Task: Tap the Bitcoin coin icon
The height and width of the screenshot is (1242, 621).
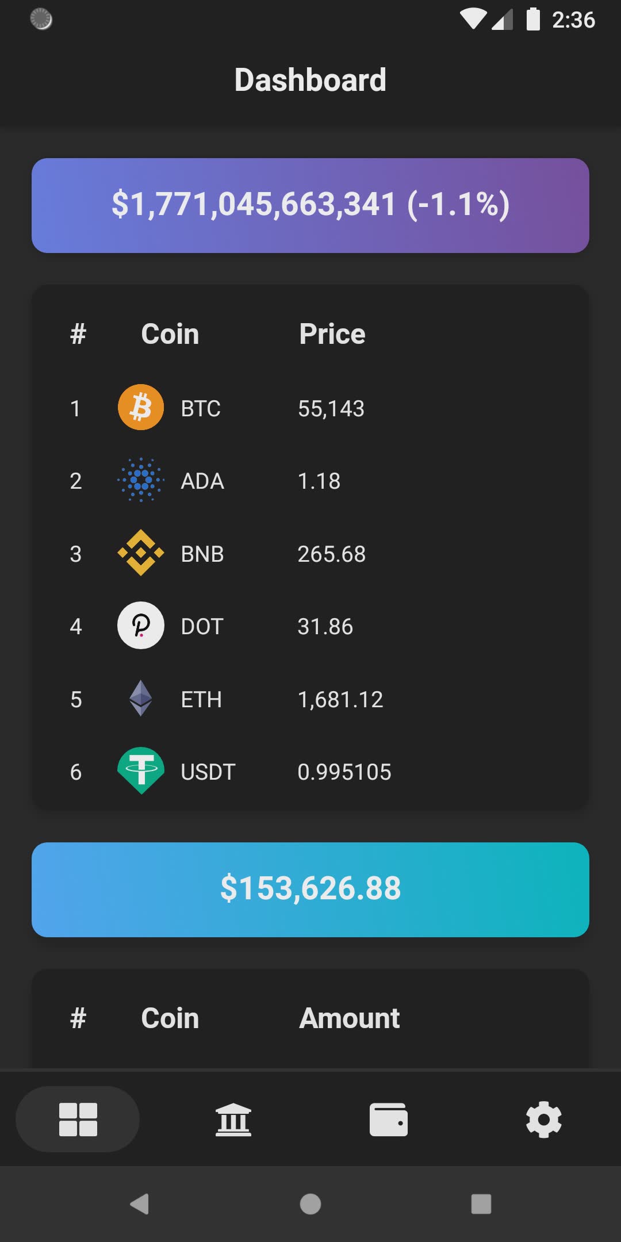Action: 141,408
